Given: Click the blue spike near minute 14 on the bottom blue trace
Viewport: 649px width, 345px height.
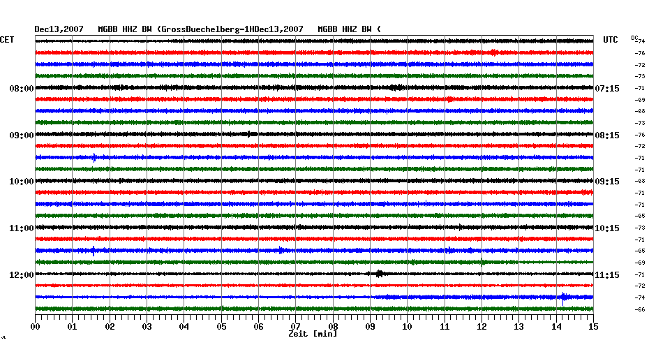Looking at the screenshot, I should (x=563, y=298).
